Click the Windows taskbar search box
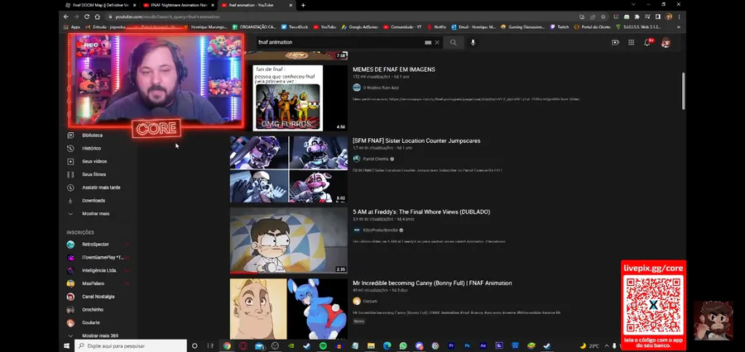745x352 pixels. (131, 346)
